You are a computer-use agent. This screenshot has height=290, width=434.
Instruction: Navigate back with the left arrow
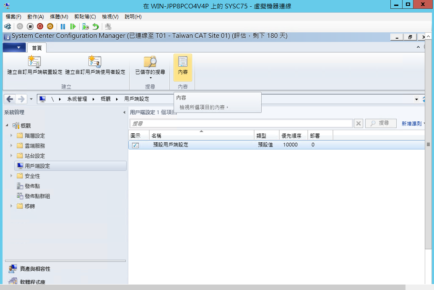[10, 99]
